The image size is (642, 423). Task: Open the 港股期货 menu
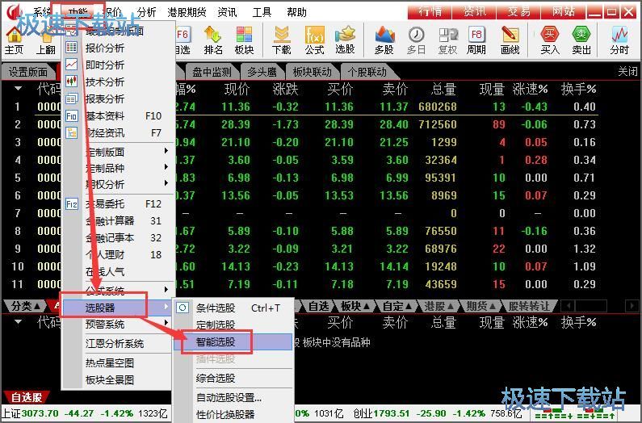[x=187, y=12]
